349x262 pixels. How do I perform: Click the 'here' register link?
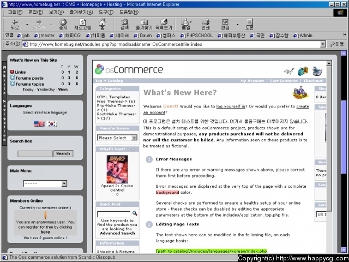click(x=45, y=232)
